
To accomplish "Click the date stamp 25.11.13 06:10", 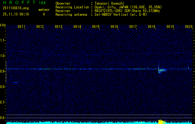I will point(16,14).
